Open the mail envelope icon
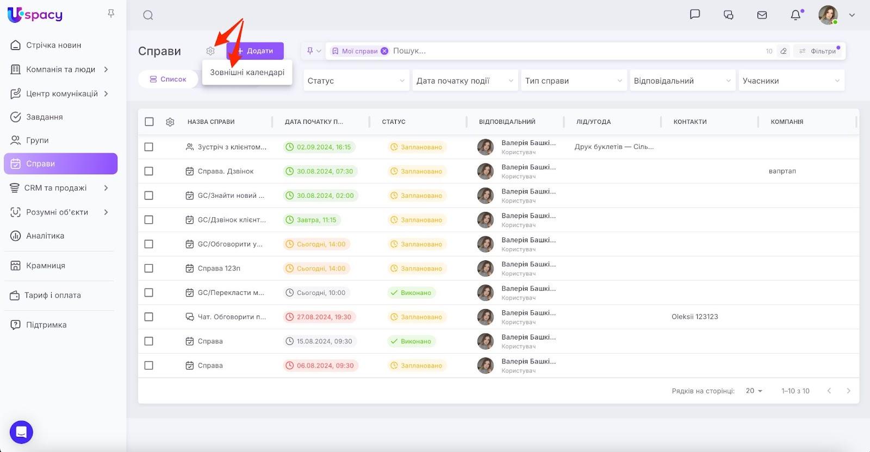The image size is (870, 452). 762,15
